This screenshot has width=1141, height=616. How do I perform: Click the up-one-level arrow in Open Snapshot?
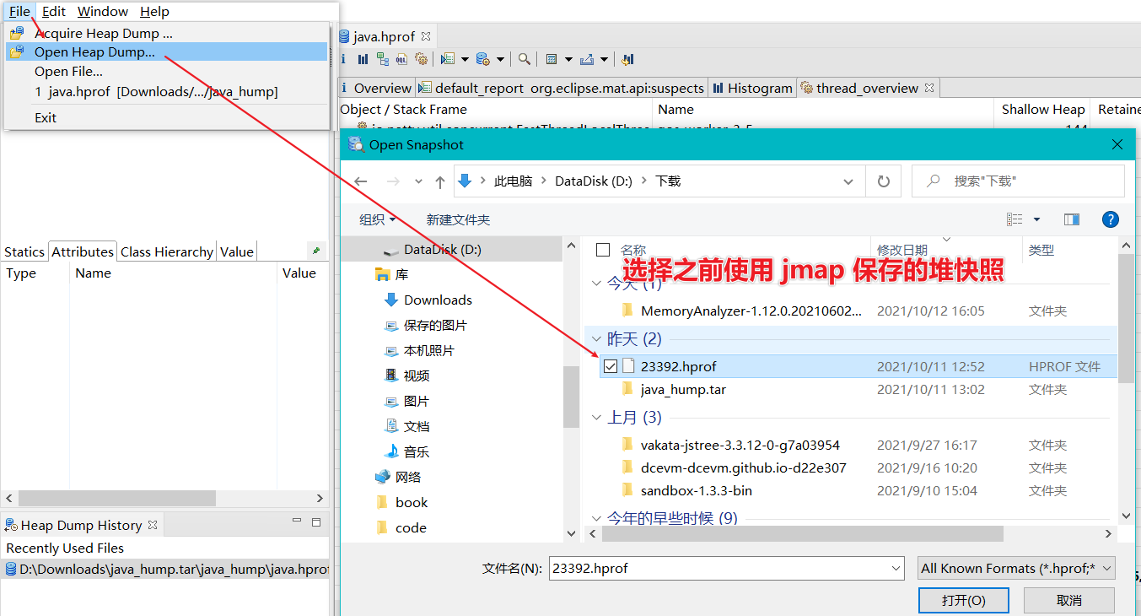tap(440, 181)
